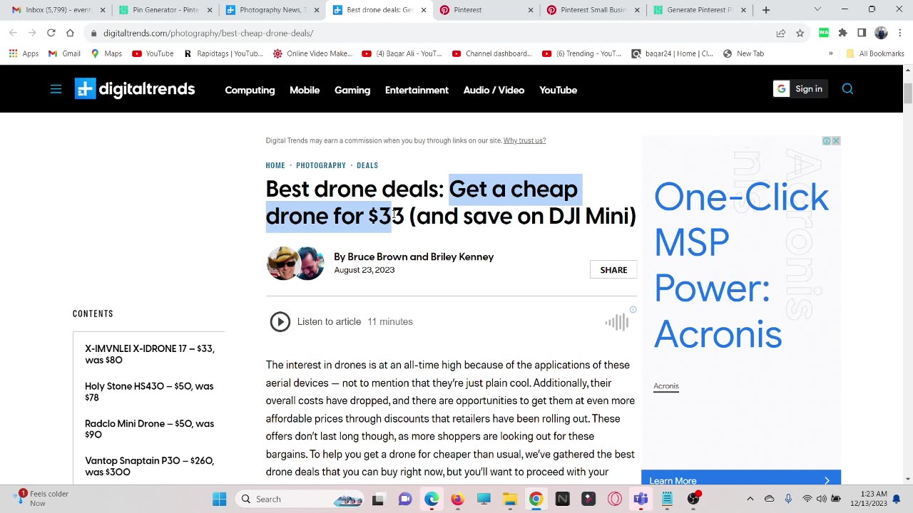Open the Gaming navigation menu
This screenshot has width=913, height=513.
pyautogui.click(x=352, y=90)
